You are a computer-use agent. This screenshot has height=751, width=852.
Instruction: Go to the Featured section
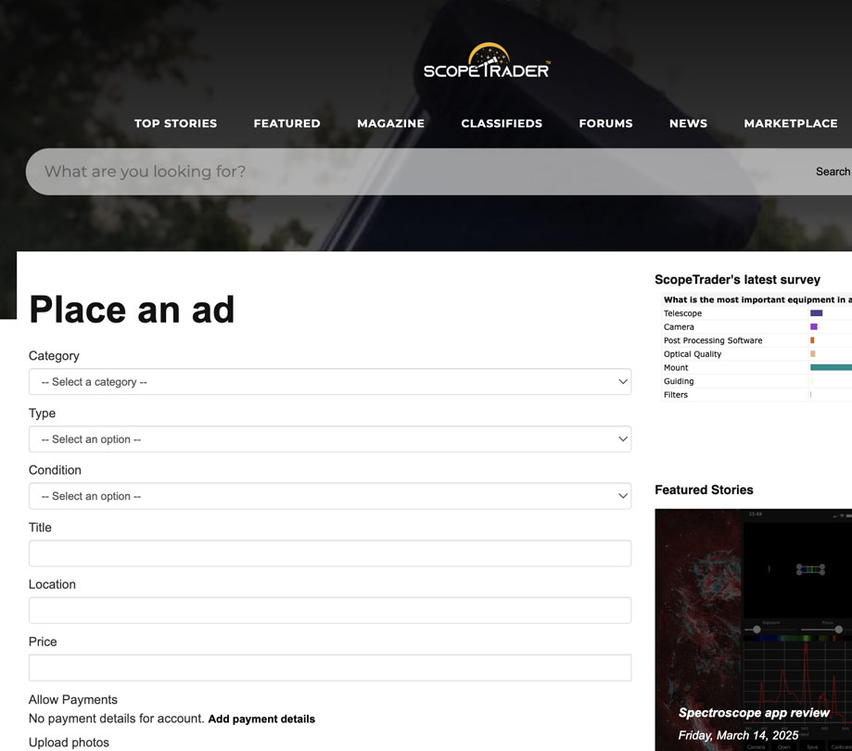pos(286,123)
